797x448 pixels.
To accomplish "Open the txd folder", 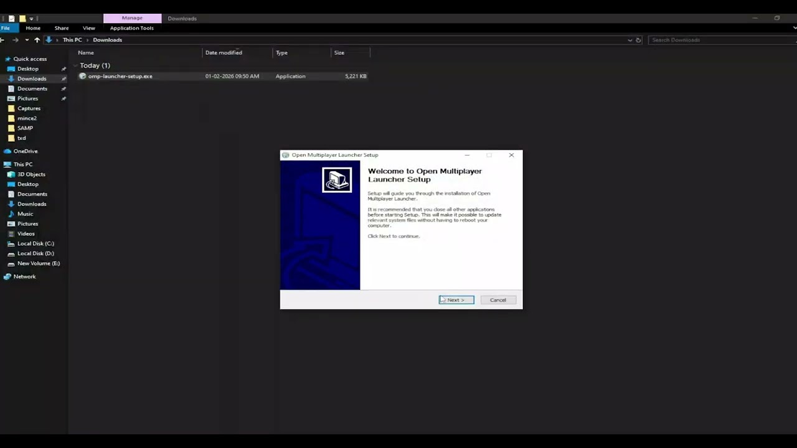I will click(21, 138).
